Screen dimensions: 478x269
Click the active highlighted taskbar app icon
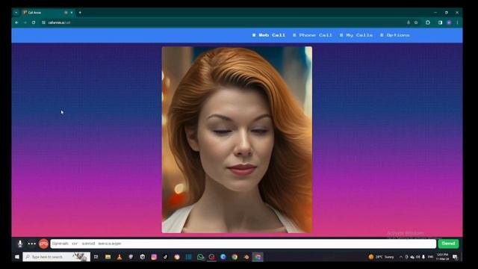coord(258,257)
